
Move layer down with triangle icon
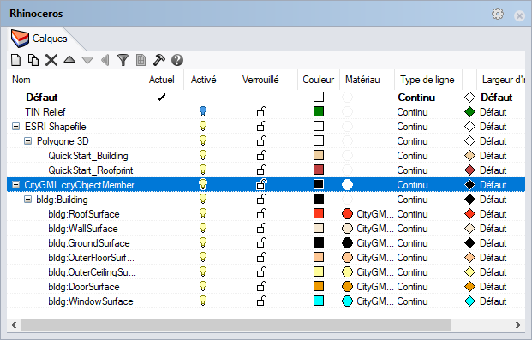coord(87,61)
